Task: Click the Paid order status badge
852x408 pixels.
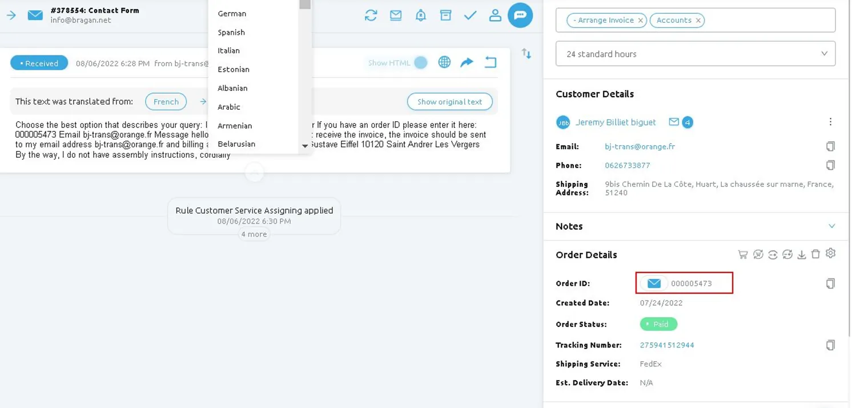Action: [658, 324]
